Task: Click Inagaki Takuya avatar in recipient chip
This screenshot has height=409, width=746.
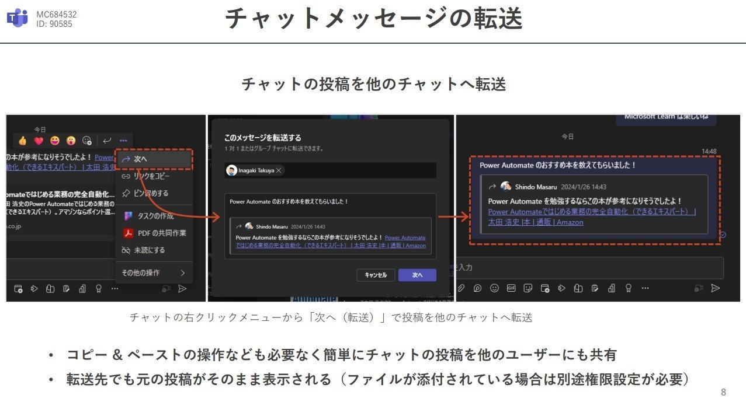Action: (x=231, y=170)
